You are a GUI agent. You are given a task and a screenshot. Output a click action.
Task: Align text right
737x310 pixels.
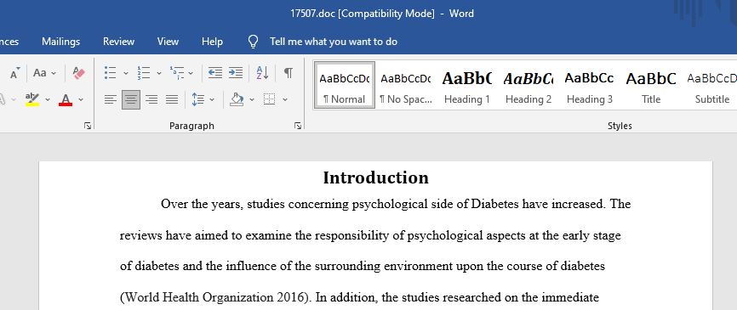pos(151,99)
